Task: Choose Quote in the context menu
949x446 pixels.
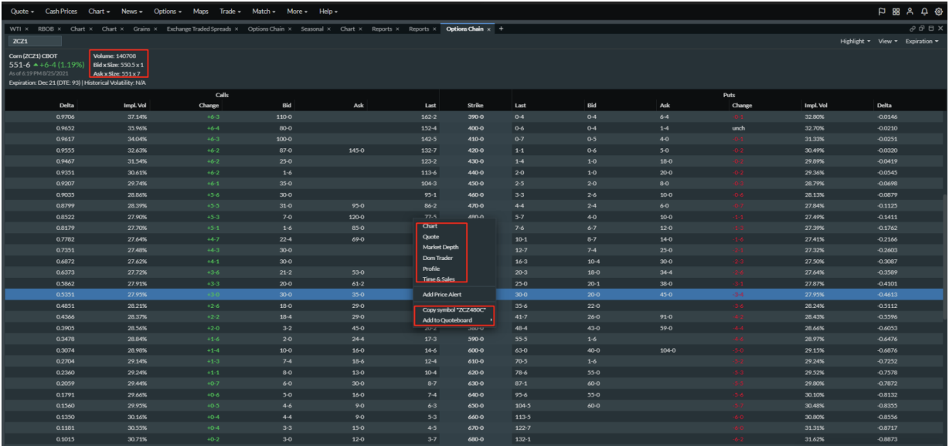Action: click(x=430, y=237)
